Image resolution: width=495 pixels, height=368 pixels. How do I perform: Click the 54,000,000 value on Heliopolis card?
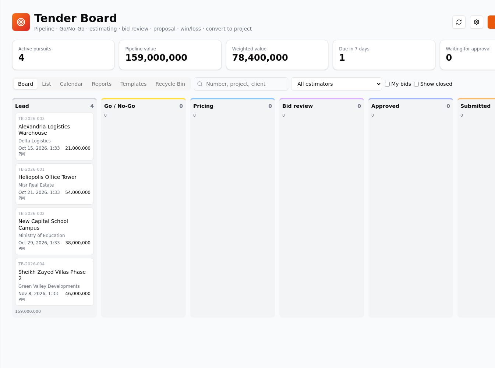coord(78,192)
